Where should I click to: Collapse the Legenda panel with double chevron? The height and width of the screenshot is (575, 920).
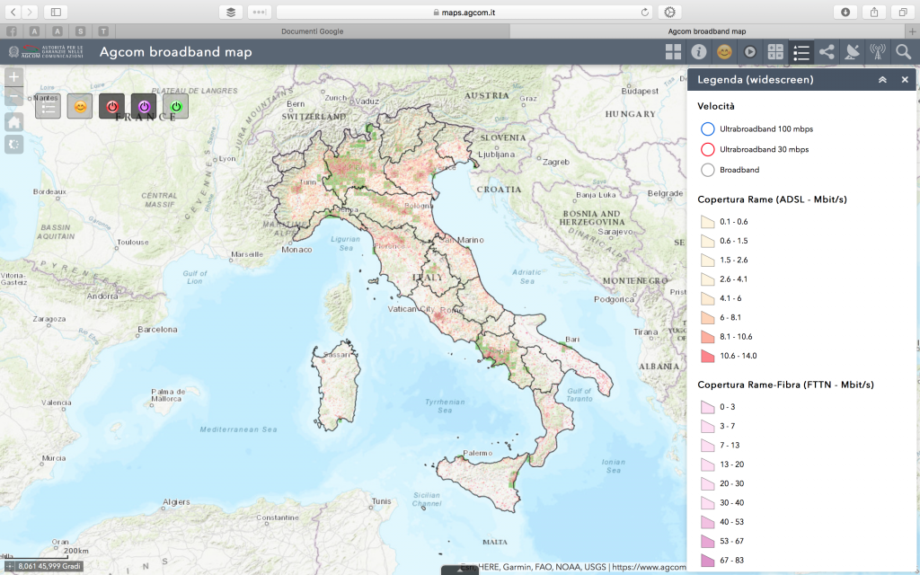pyautogui.click(x=882, y=80)
